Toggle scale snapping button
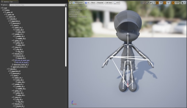Screen dimensions: 187x108 [x=173, y=3]
